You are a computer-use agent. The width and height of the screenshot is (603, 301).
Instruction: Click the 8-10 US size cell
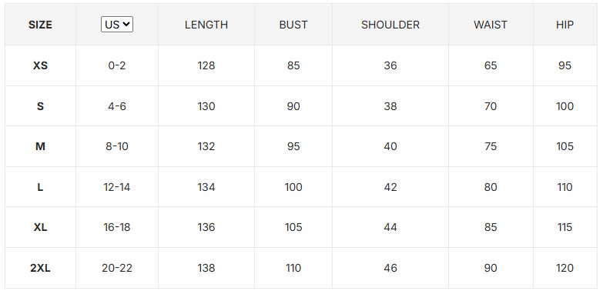117,146
